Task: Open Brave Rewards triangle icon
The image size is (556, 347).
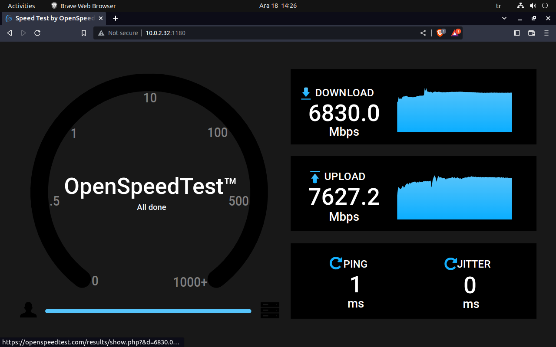Action: pos(455,33)
